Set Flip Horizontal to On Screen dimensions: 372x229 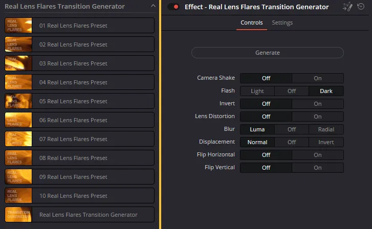318,155
